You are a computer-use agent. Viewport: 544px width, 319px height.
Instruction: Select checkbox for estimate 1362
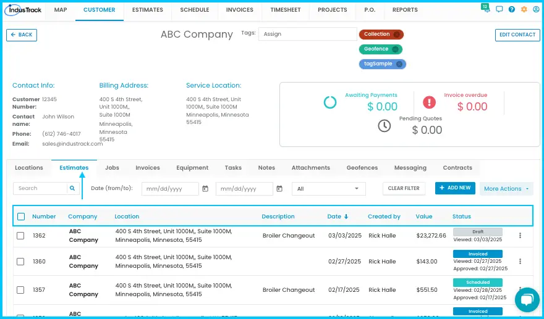click(x=20, y=236)
